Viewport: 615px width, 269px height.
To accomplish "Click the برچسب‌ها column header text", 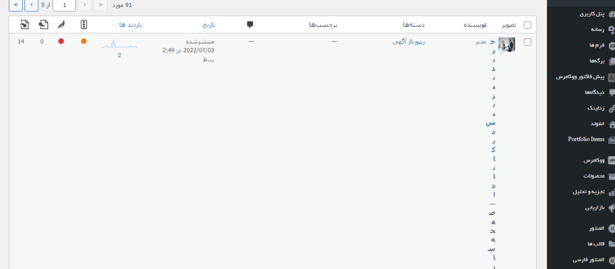I will click(323, 24).
